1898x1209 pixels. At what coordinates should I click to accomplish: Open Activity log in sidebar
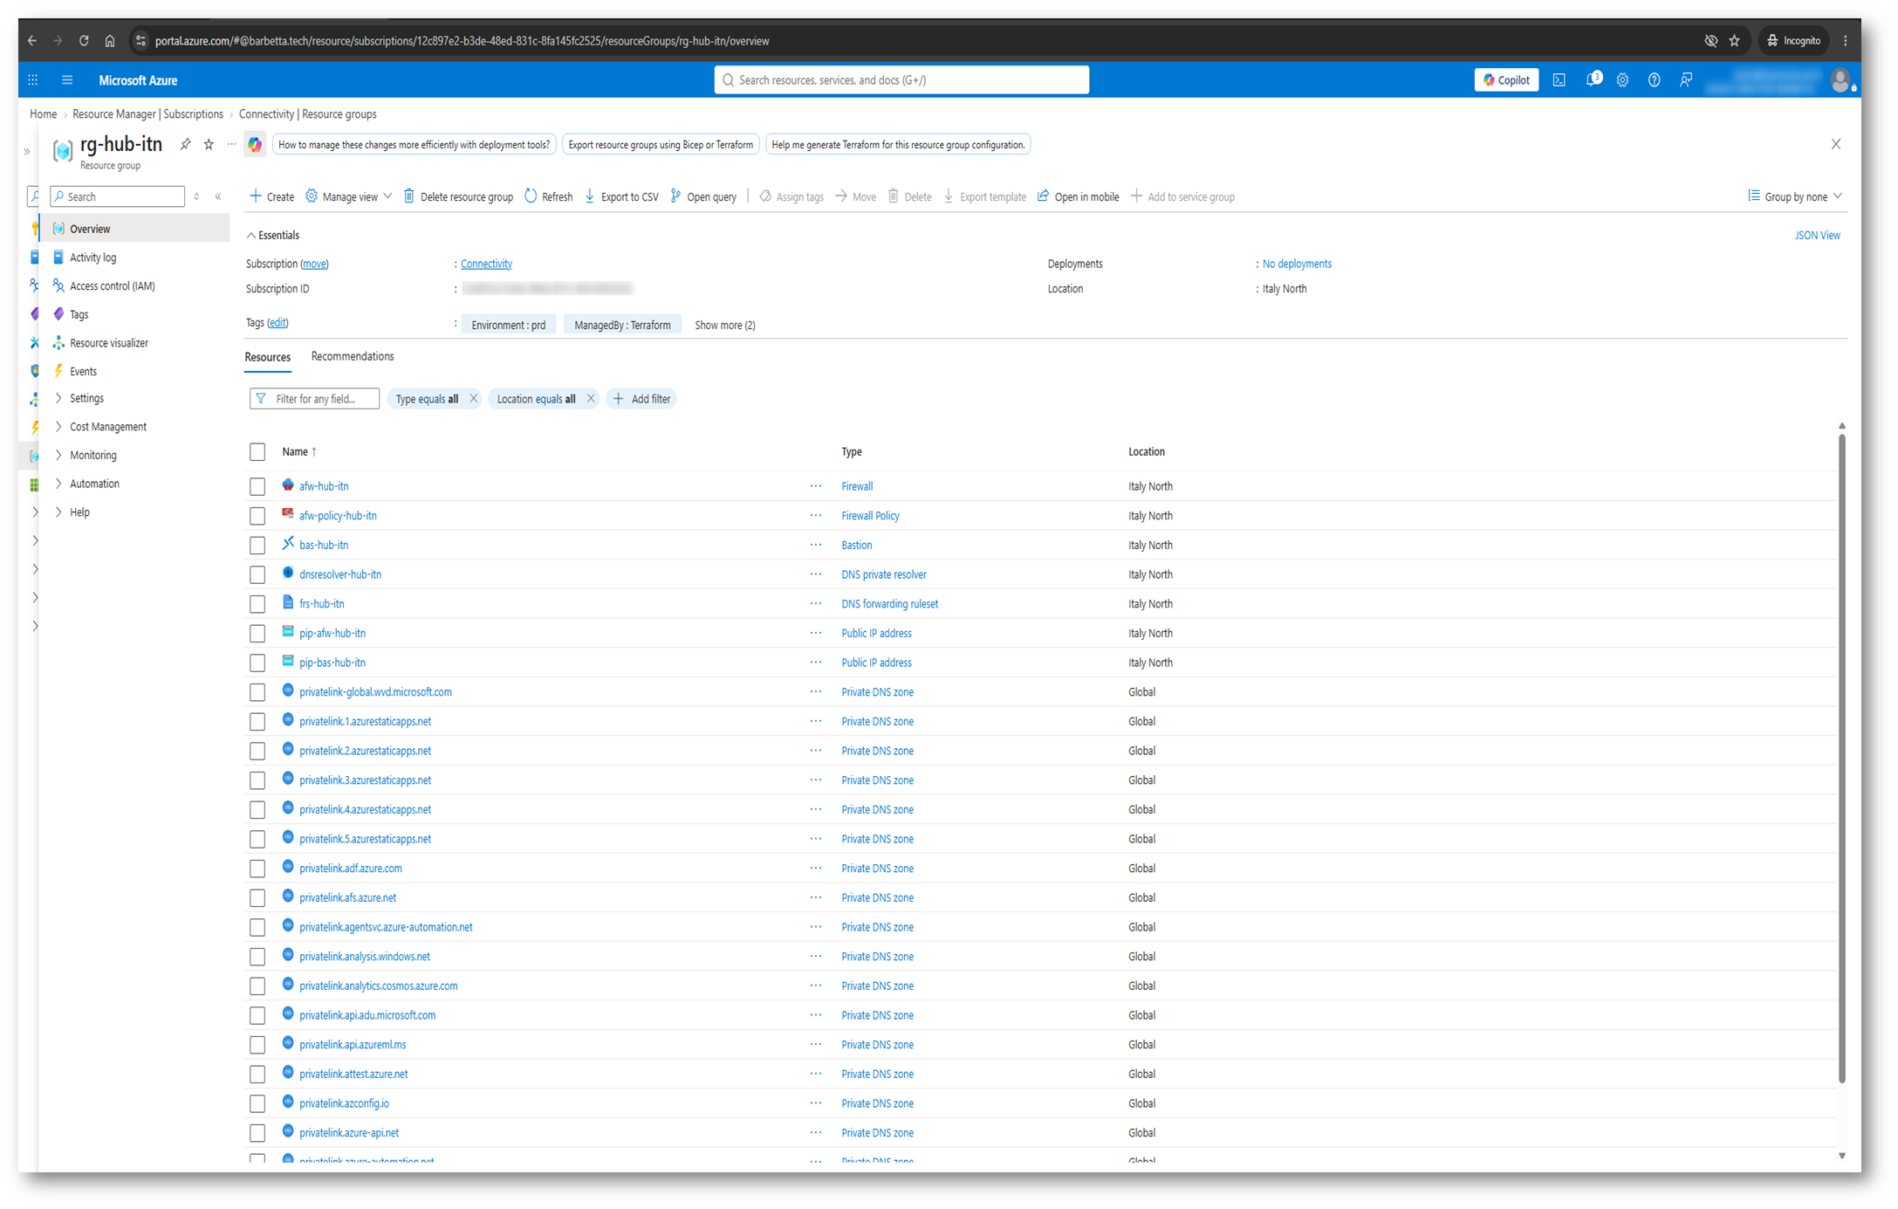click(x=93, y=258)
